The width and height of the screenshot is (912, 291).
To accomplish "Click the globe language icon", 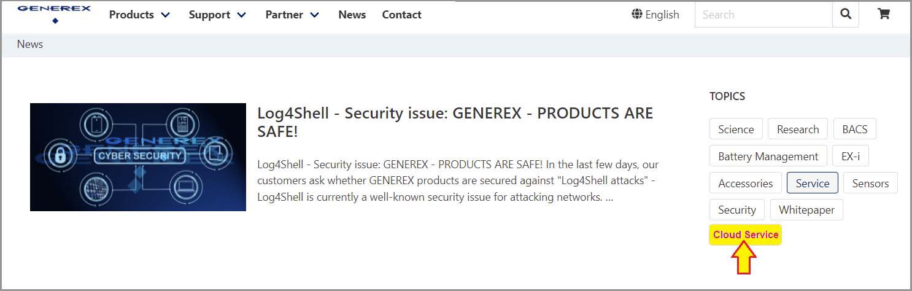I will (637, 14).
